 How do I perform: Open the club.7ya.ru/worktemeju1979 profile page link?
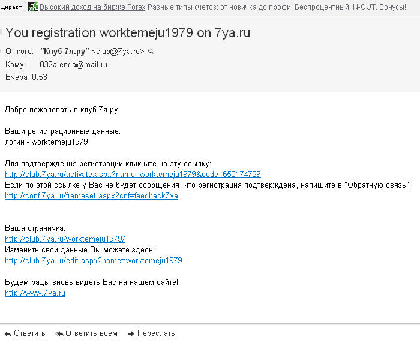[65, 239]
